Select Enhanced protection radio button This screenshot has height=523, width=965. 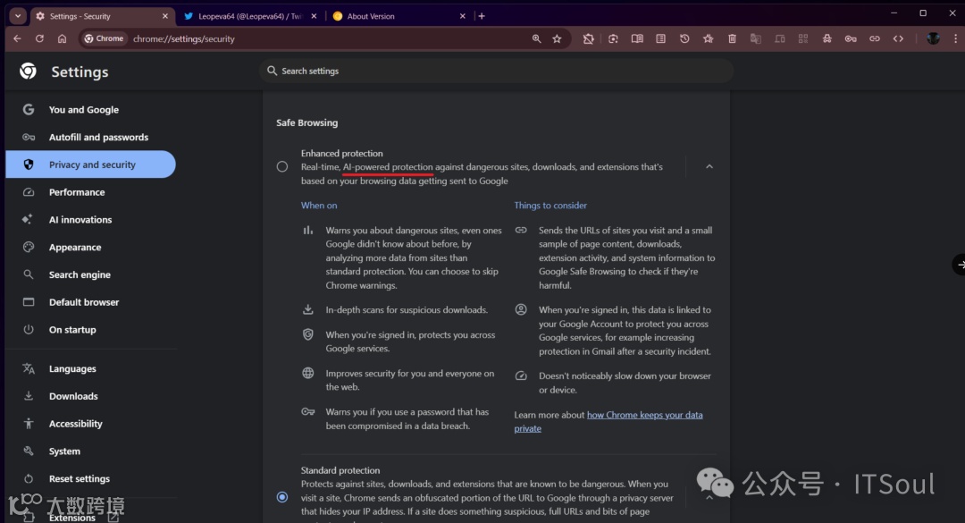tap(281, 166)
